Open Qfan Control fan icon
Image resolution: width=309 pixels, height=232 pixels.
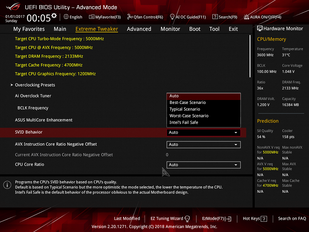(130, 17)
